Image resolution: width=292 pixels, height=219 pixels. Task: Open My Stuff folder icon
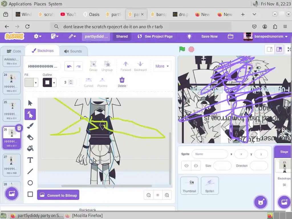point(230,36)
